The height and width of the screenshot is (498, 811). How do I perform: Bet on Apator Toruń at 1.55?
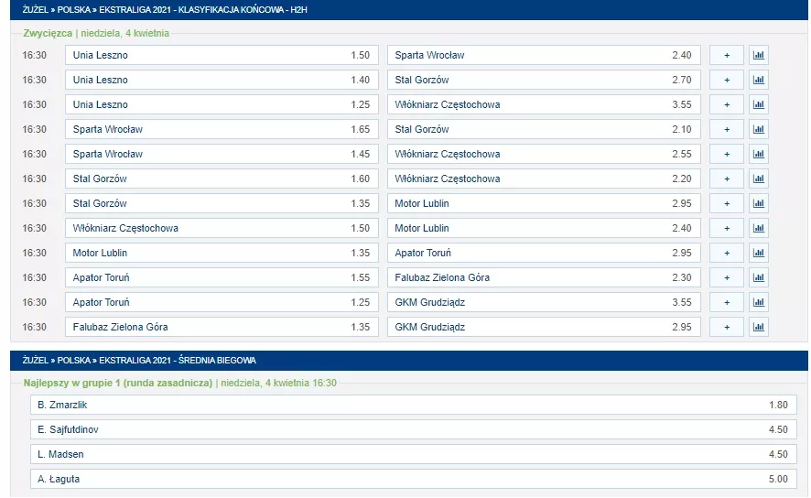tap(222, 277)
